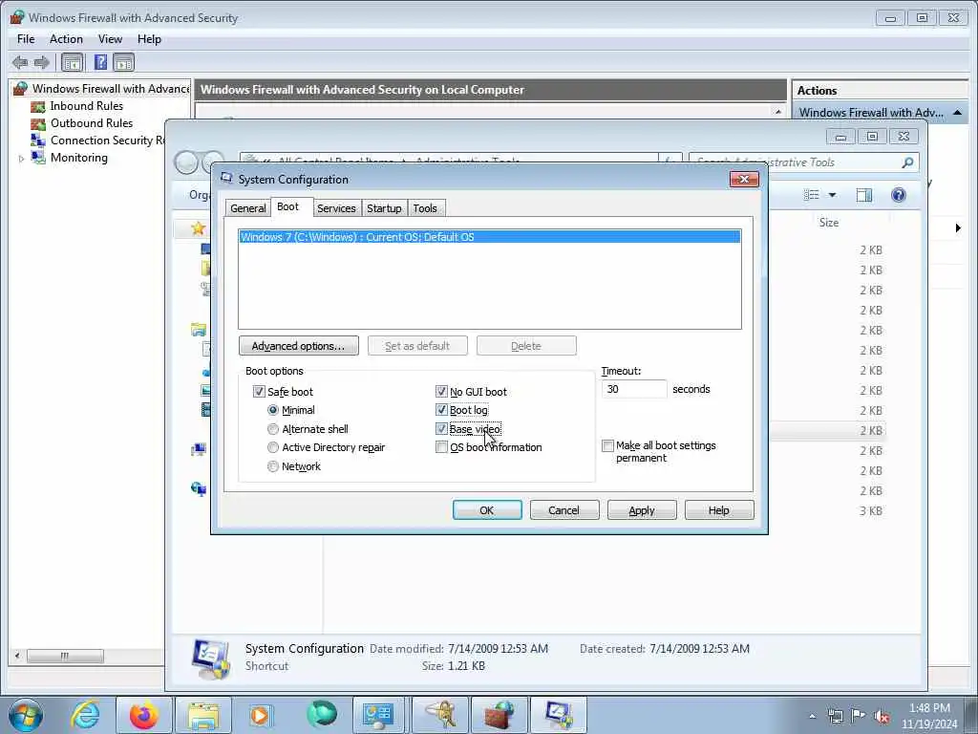Screen dimensions: 978x734
Task: Open the Help menu in Firewall window
Action: (149, 38)
